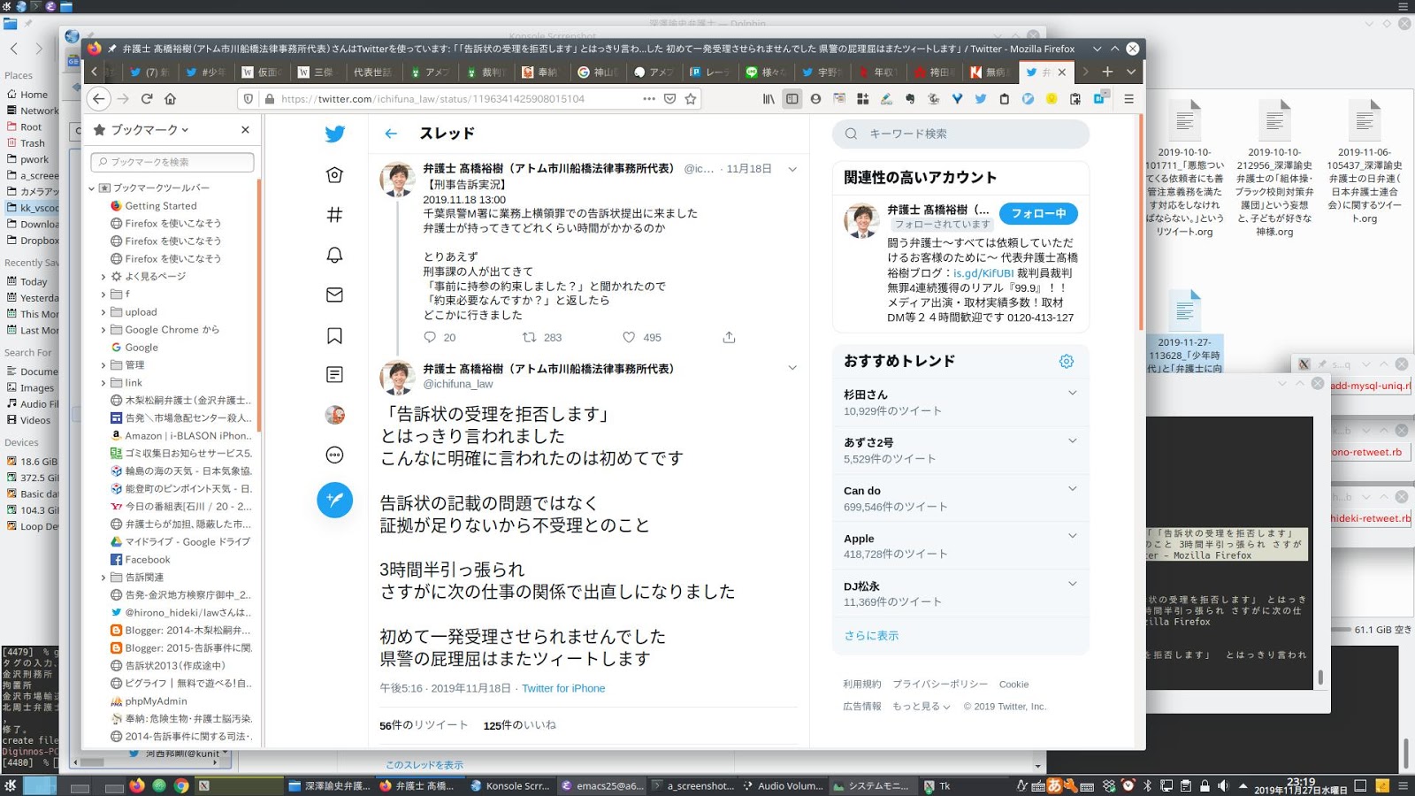Screen dimensions: 1415x796
Task: Open the プライバシーポリシー link
Action: (x=940, y=684)
